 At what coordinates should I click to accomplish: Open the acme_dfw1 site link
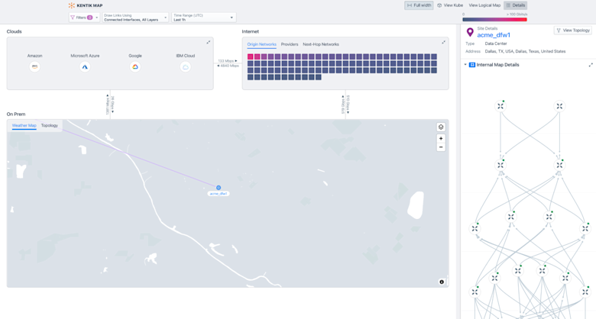point(494,35)
